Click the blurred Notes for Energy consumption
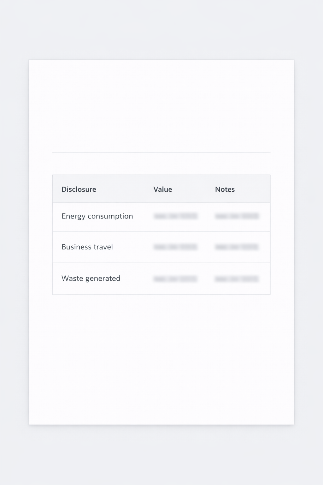 [237, 216]
